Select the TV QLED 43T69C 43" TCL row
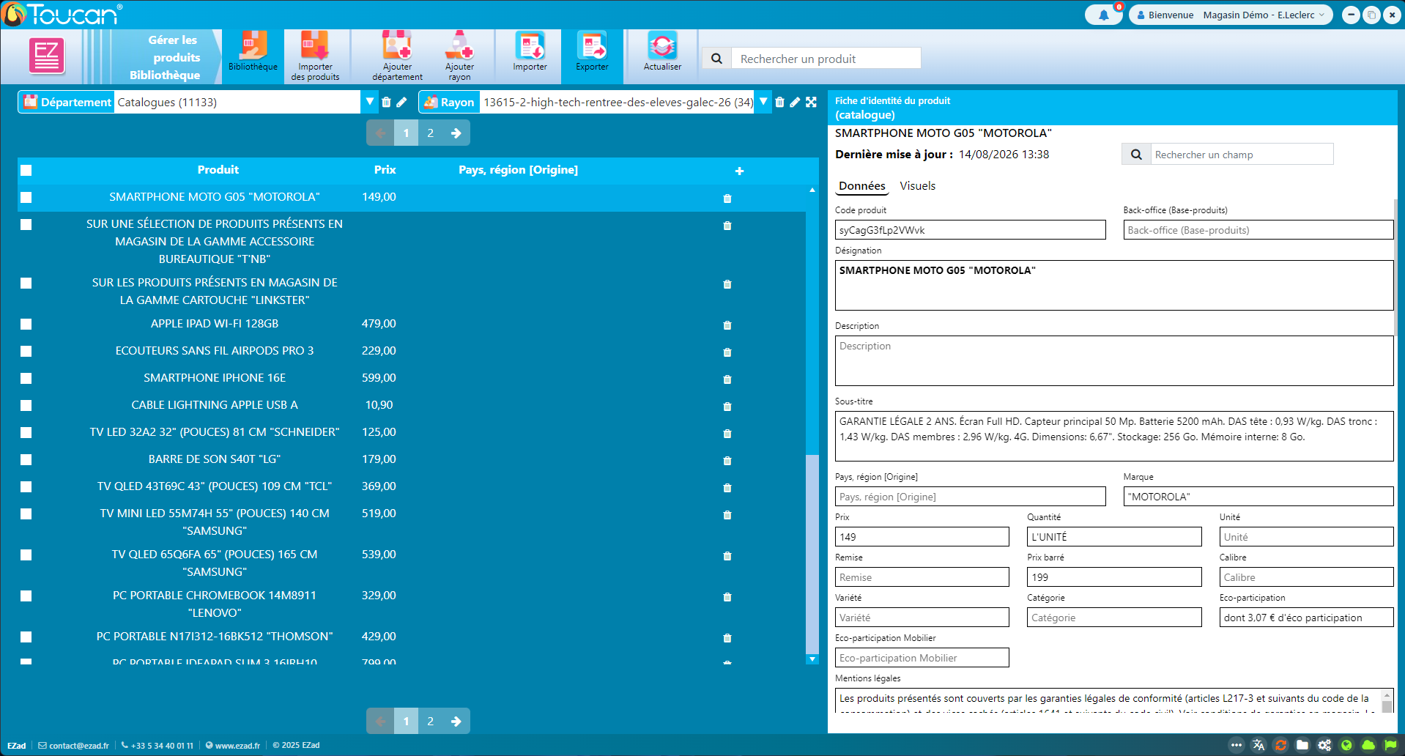Viewport: 1405px width, 756px height. (412, 486)
